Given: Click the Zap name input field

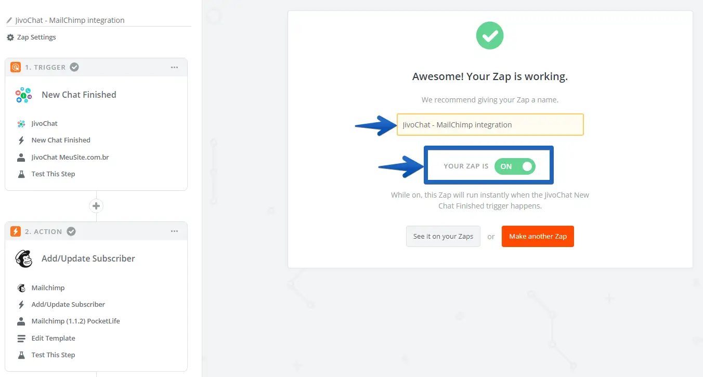Looking at the screenshot, I should click(490, 125).
